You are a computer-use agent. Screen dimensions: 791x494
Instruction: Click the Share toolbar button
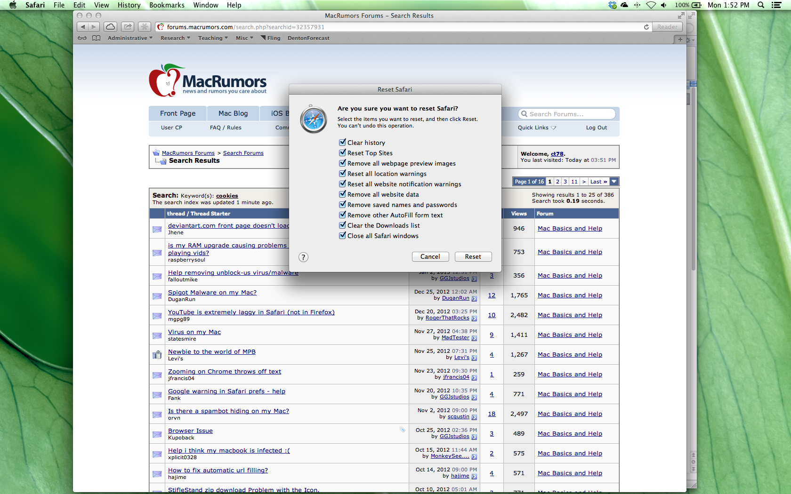[x=128, y=27]
